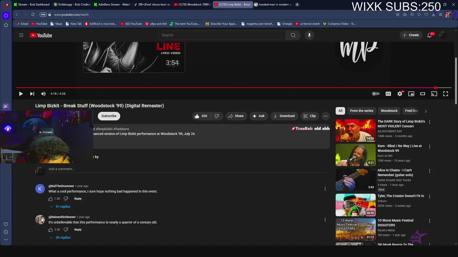Select the From the series chip
The image size is (458, 257).
(361, 111)
